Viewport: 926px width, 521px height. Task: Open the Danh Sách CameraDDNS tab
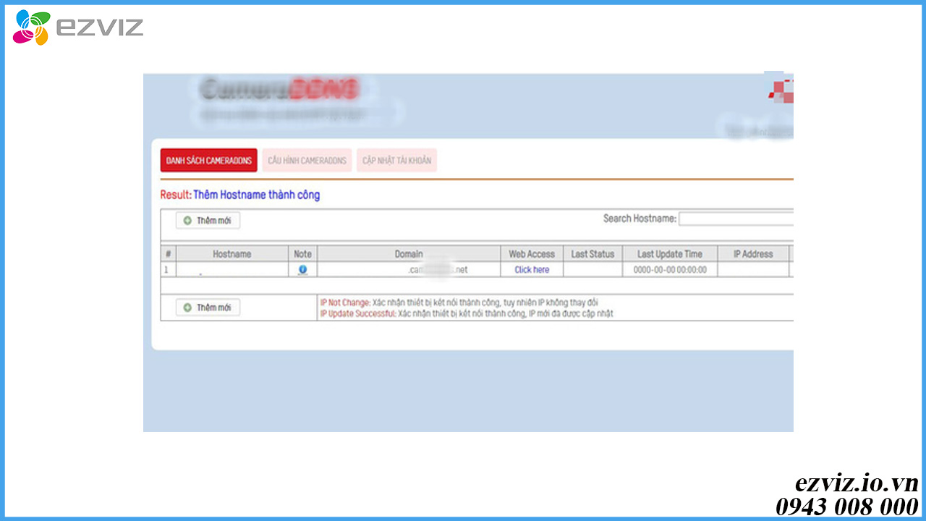point(208,161)
